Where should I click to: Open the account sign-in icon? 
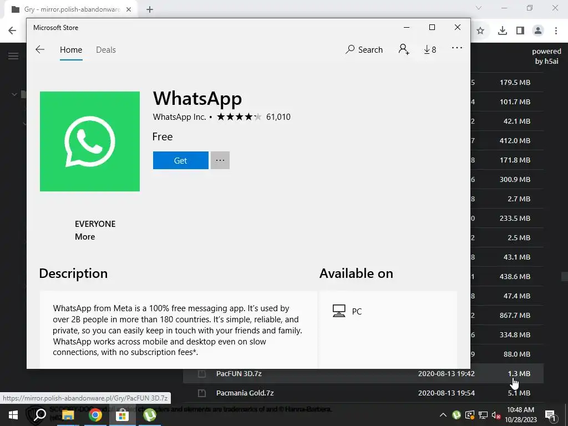click(404, 49)
